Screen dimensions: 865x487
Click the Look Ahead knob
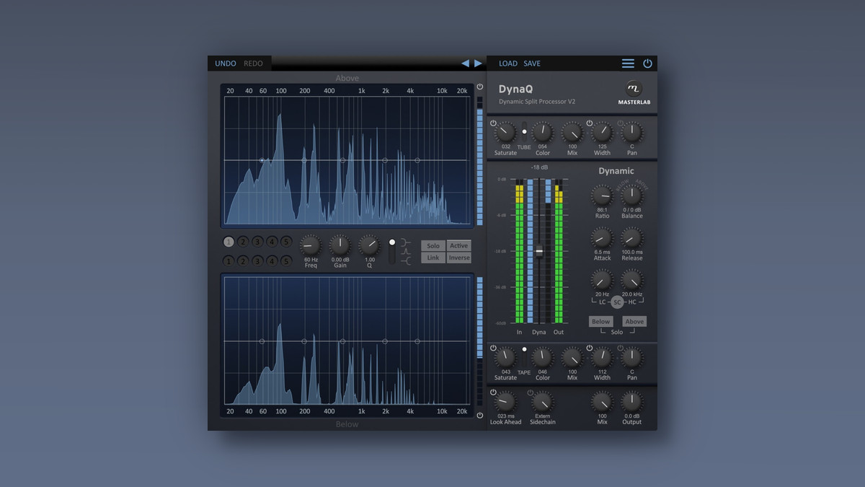tap(505, 402)
